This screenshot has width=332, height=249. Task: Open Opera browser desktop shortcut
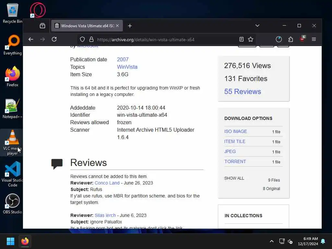(x=38, y=10)
